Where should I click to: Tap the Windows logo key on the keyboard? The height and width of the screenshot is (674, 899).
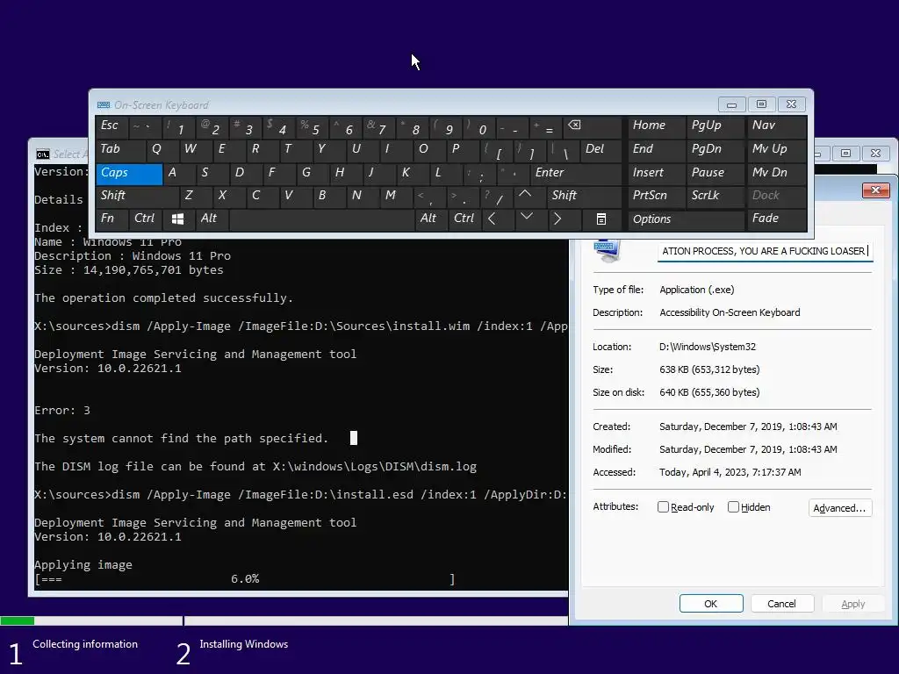pos(177,219)
